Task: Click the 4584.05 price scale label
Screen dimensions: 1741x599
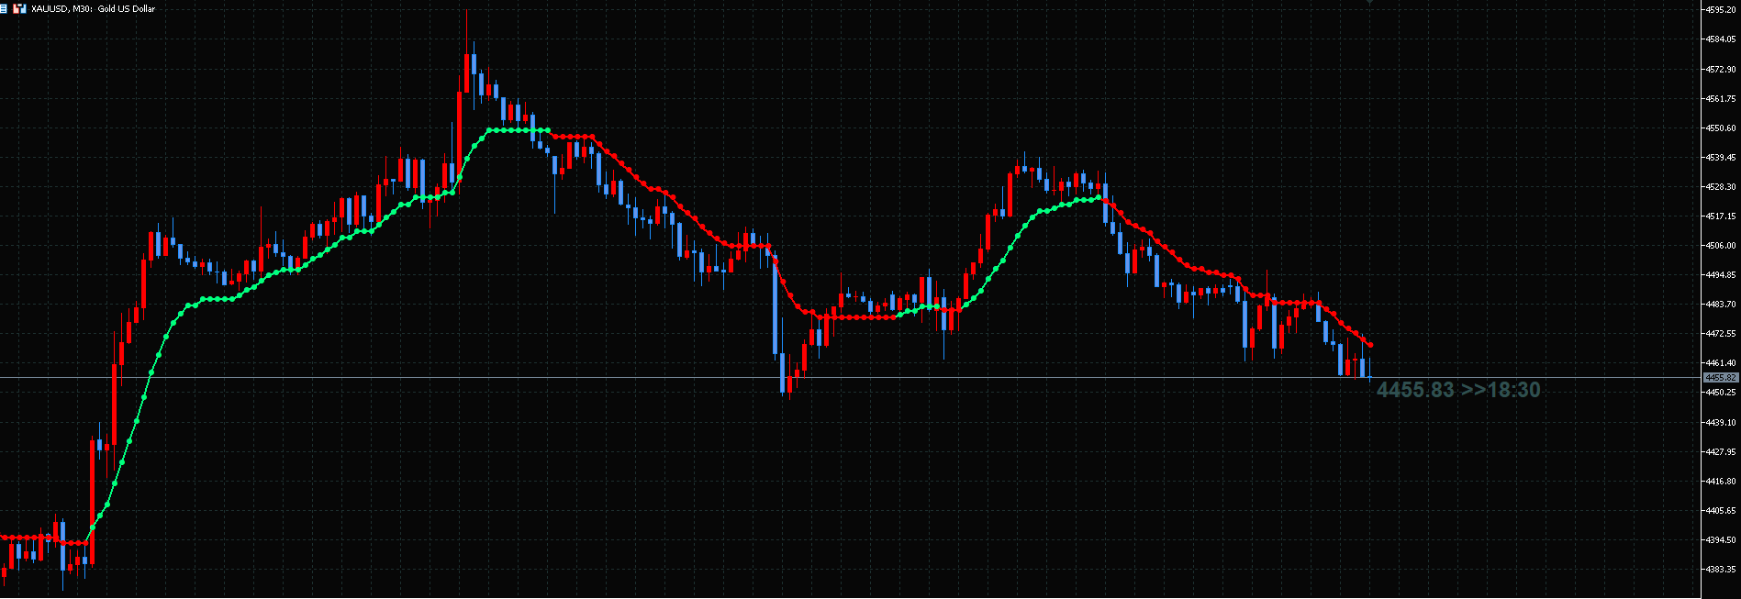Action: [1721, 39]
